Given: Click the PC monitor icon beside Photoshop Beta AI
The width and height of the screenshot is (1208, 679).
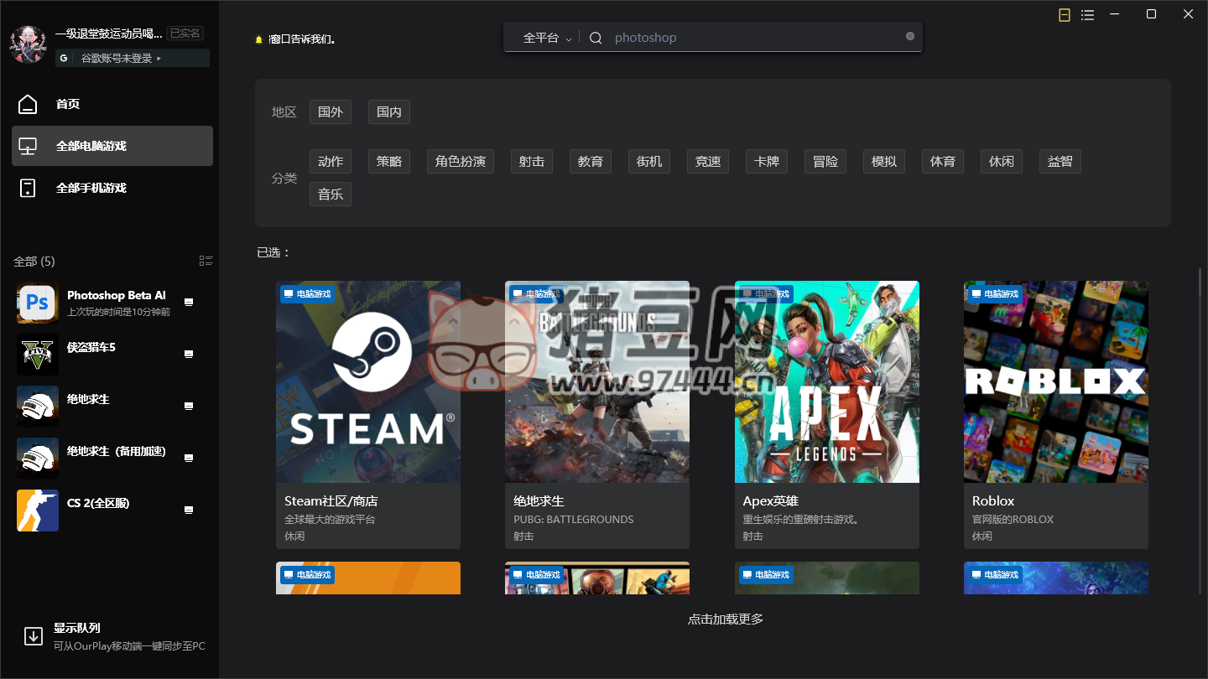Looking at the screenshot, I should (x=189, y=303).
